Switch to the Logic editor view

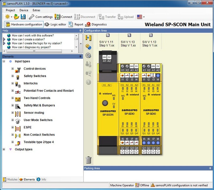(x=55, y=24)
